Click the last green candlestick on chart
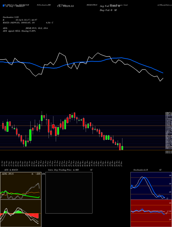The image size is (172, 227). (x=122, y=148)
